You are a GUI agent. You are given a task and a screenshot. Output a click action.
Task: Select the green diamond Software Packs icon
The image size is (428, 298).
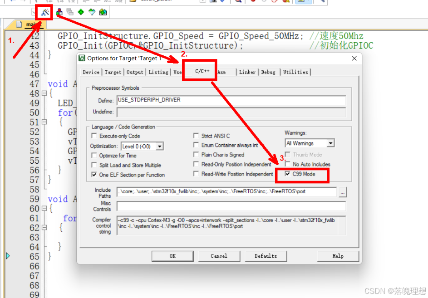pos(80,12)
